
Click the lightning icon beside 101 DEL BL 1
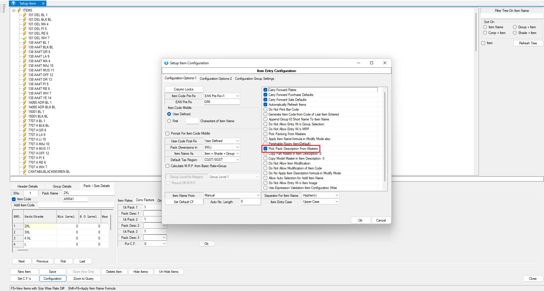coord(25,15)
